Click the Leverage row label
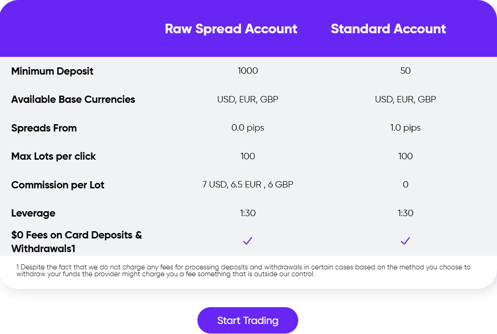497x334 pixels. (x=33, y=213)
